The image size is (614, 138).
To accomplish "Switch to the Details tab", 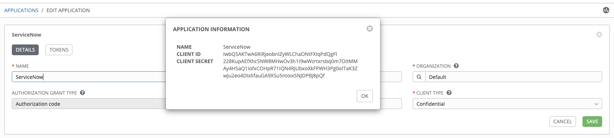I will (x=25, y=50).
